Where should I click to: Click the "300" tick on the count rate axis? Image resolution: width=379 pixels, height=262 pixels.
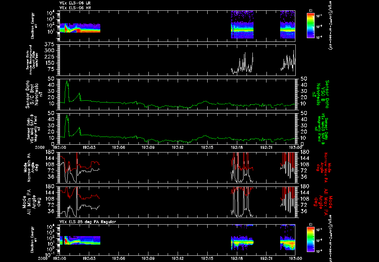coord(49,51)
